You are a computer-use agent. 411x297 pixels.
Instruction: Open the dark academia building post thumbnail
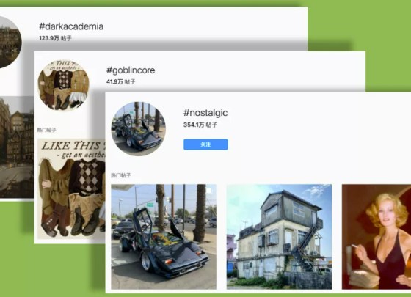(17, 147)
